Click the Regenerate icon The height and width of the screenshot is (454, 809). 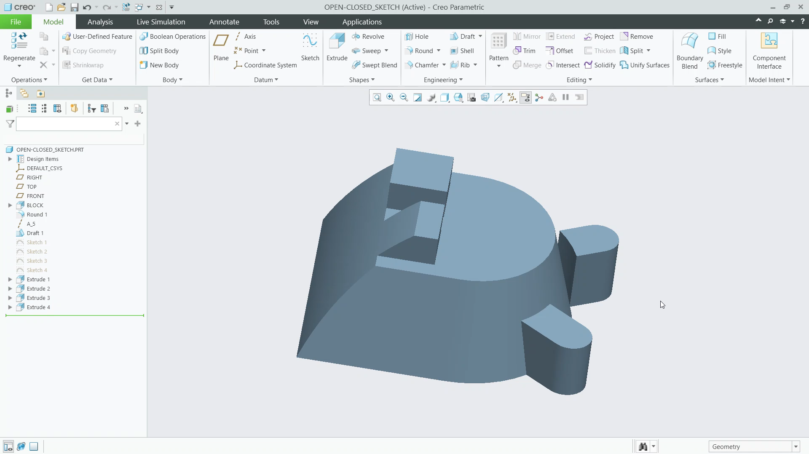(19, 41)
